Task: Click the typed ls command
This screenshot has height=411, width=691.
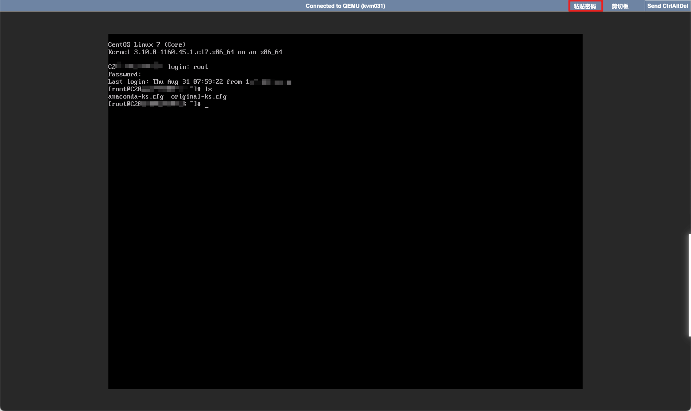Action: point(208,89)
